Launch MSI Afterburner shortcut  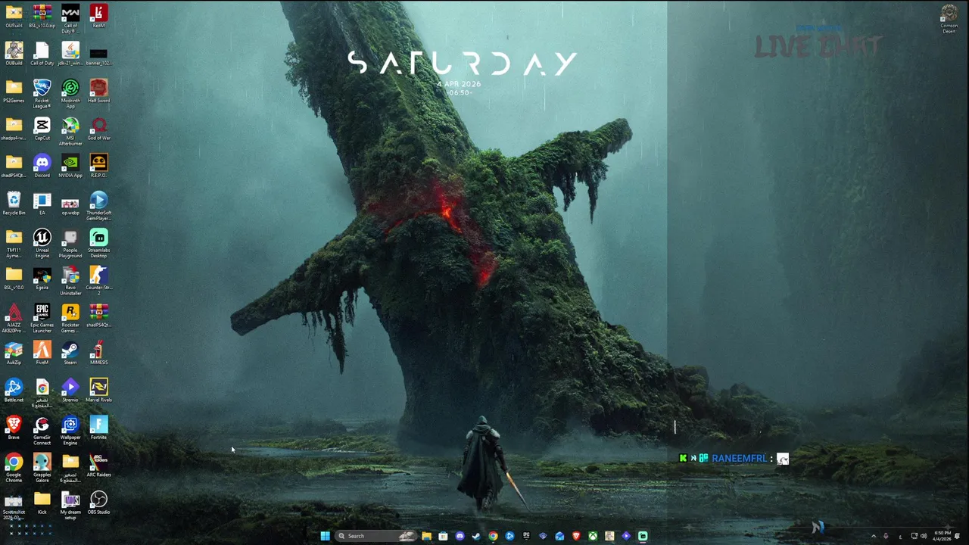point(70,132)
